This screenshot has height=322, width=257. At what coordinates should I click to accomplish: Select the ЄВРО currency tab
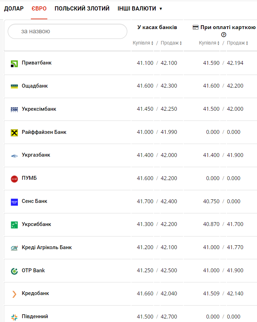coord(39,9)
